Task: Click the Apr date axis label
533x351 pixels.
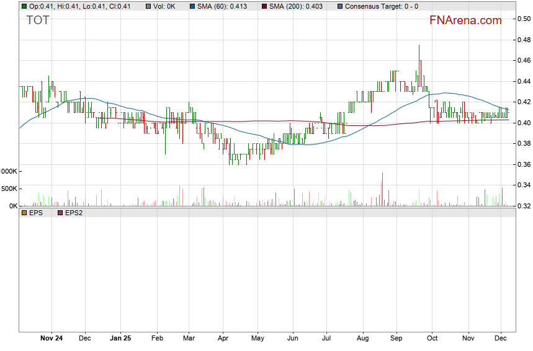Action: 223,339
